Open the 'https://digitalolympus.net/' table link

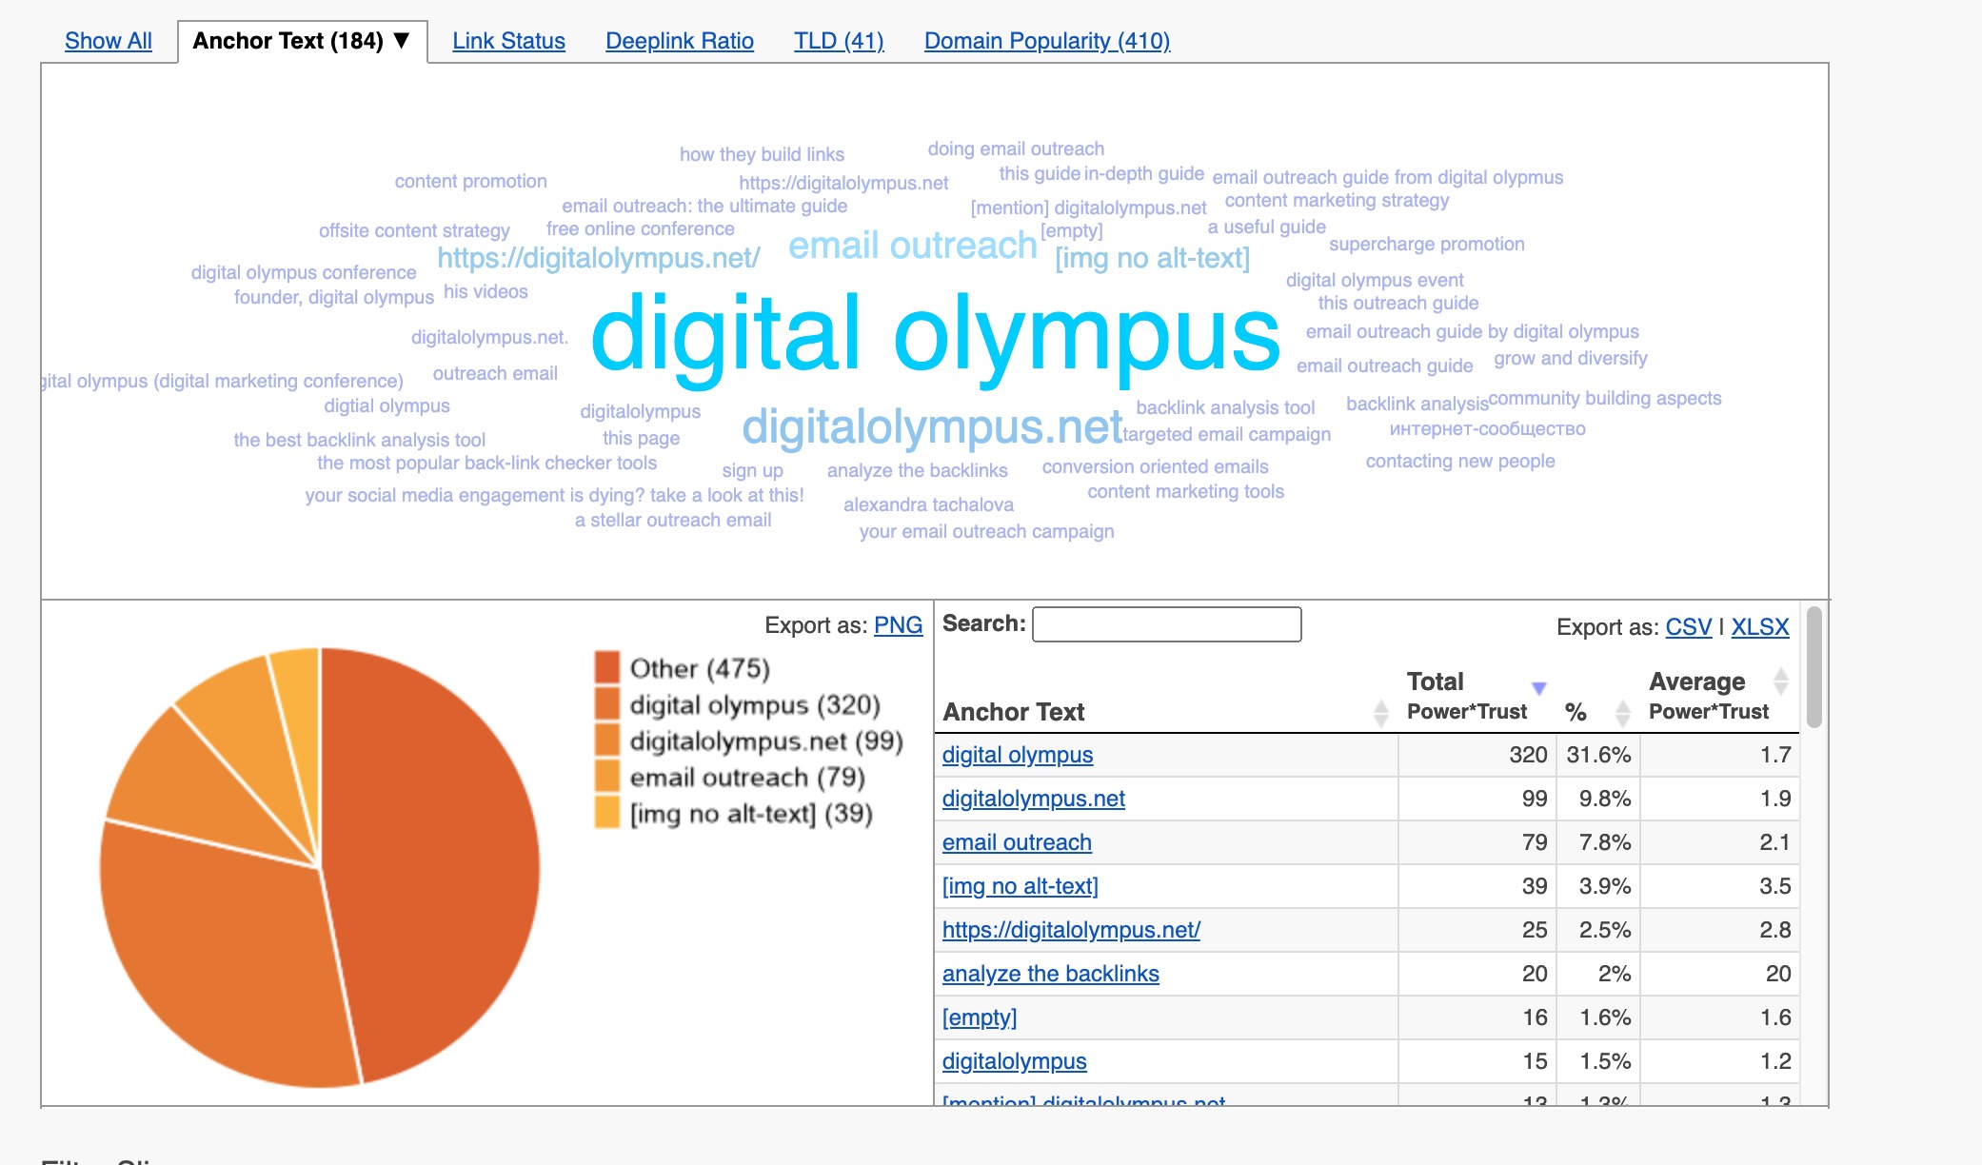[x=1071, y=930]
